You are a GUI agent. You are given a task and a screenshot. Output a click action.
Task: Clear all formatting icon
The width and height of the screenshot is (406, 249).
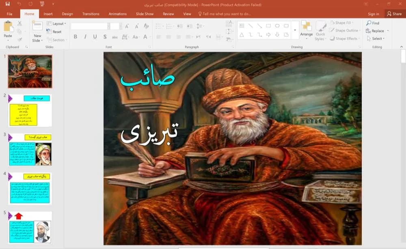pyautogui.click(x=146, y=26)
